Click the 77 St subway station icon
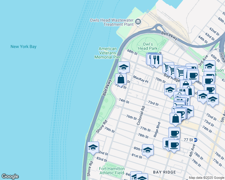This screenshot has height=180, width=225. pos(196,140)
